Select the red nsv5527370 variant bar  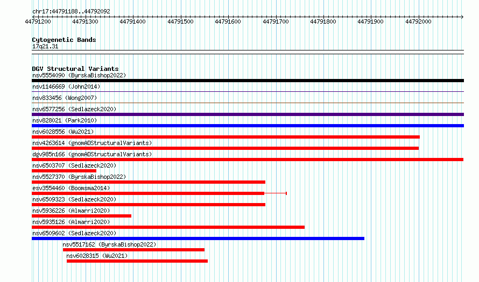[149, 182]
